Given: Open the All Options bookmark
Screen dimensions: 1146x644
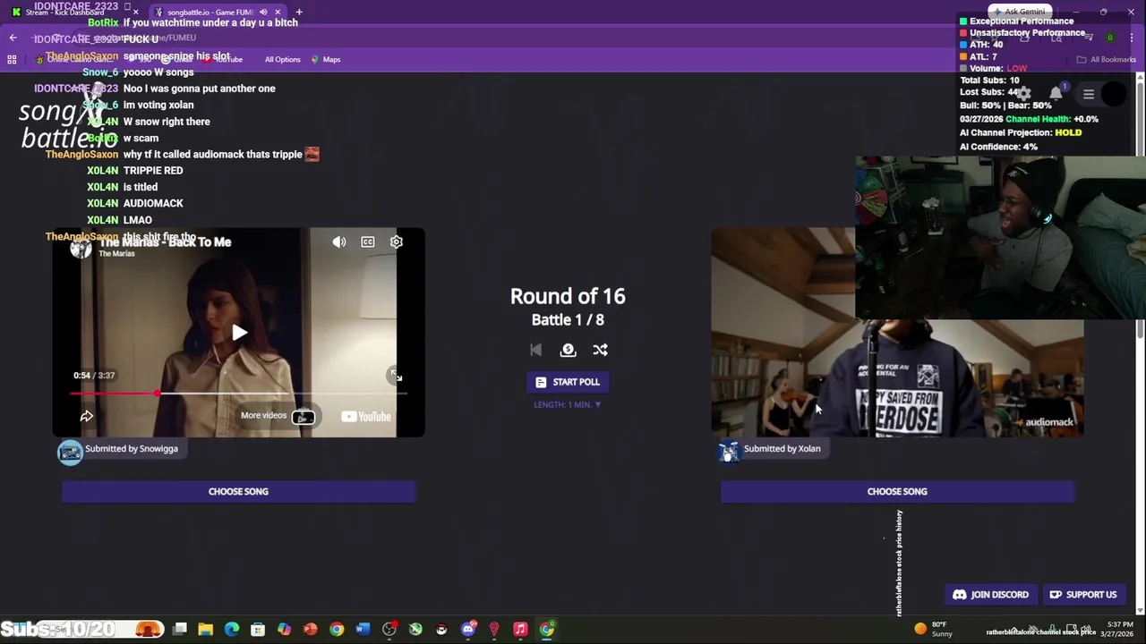Looking at the screenshot, I should [282, 59].
